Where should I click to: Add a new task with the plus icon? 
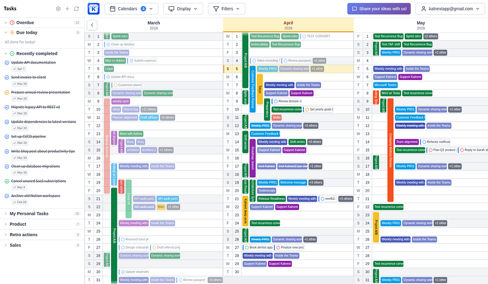67,9
